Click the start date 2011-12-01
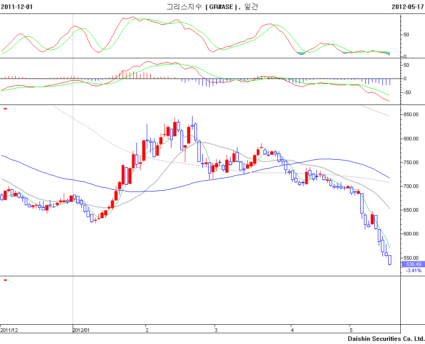The height and width of the screenshot is (344, 425). [x=17, y=7]
